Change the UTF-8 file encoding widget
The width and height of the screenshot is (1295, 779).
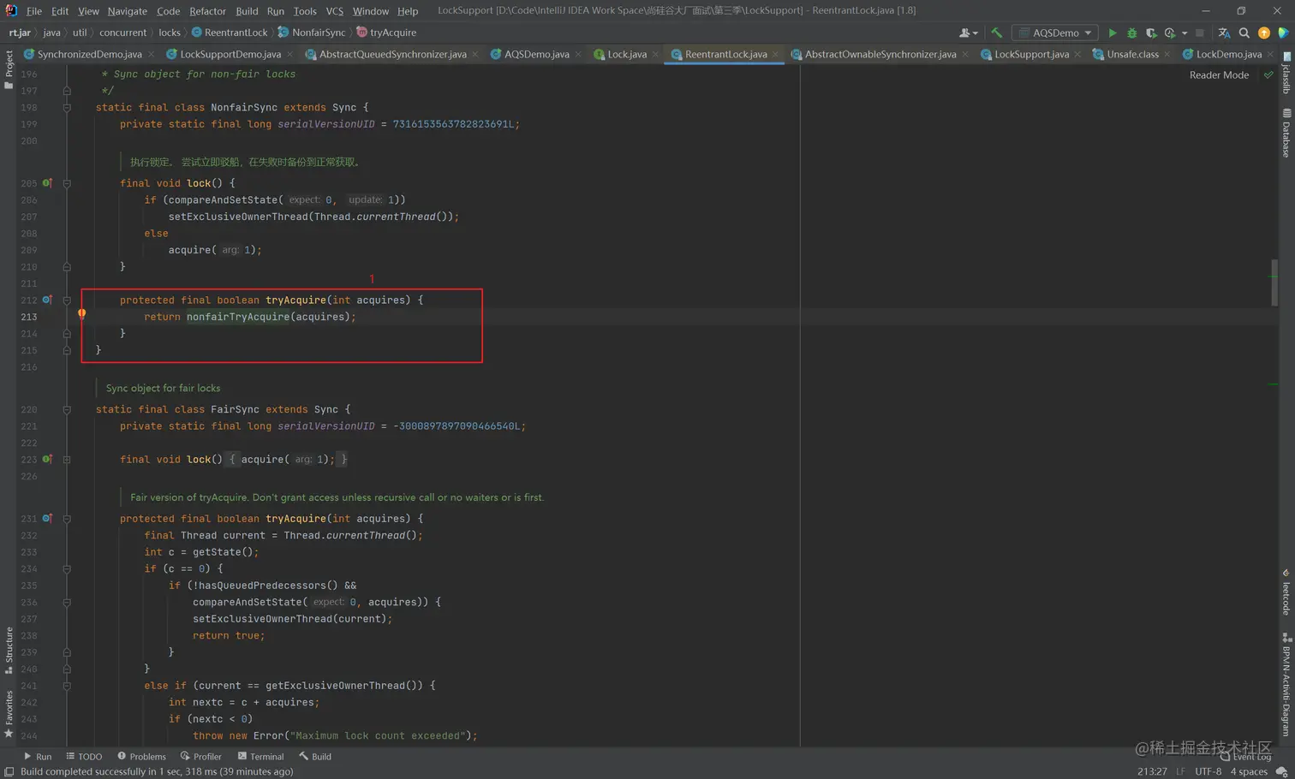point(1208,771)
